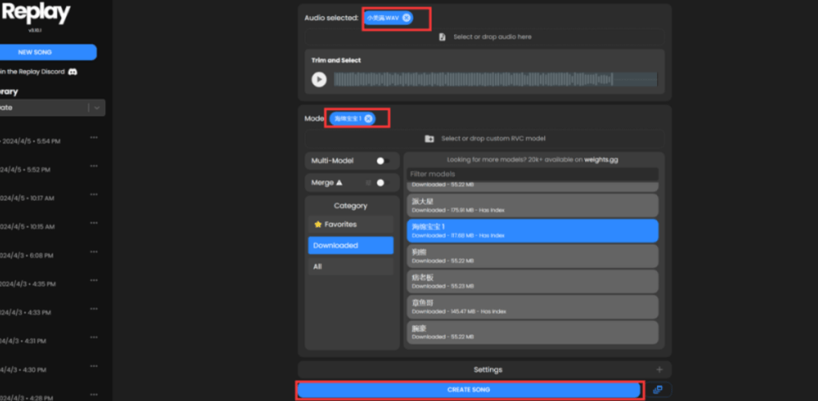Screen dimensions: 818x401
Task: Click the audio file icon in drop area
Action: tap(442, 38)
